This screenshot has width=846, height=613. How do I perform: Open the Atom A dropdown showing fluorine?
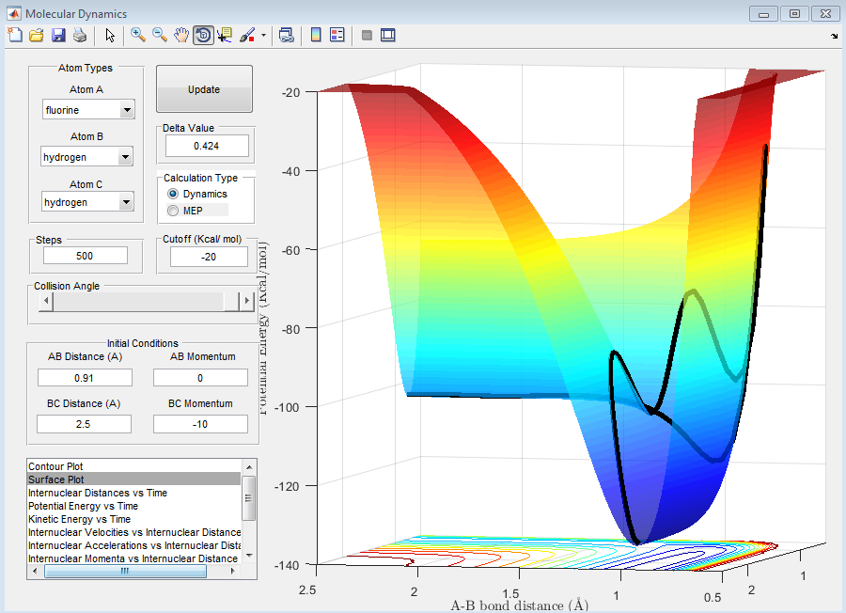pyautogui.click(x=87, y=111)
